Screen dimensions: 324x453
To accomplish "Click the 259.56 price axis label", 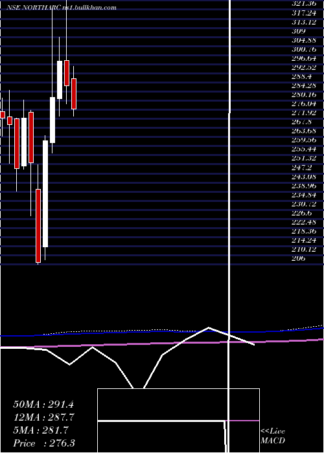I will pos(304,140).
